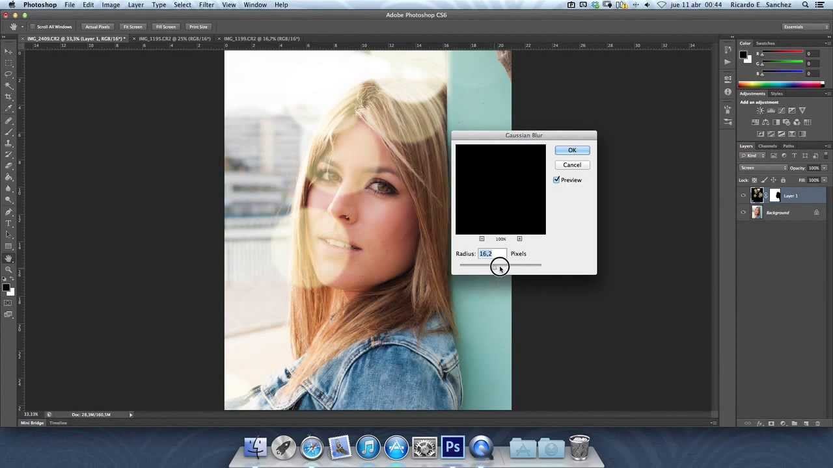The width and height of the screenshot is (833, 468).
Task: Toggle Scroll All Windows checkbox
Action: coord(32,27)
